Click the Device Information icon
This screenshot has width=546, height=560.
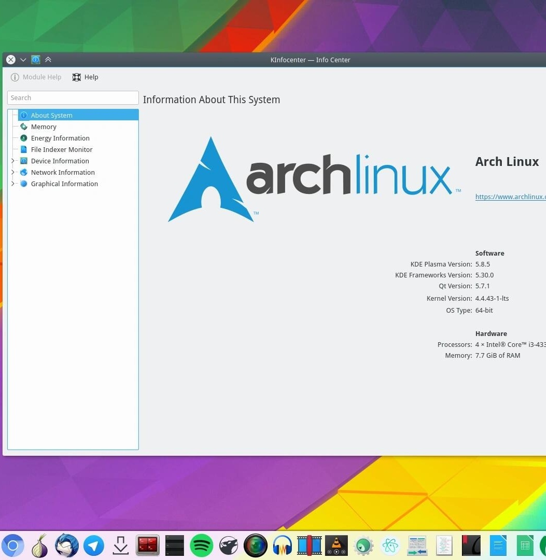[x=24, y=161]
